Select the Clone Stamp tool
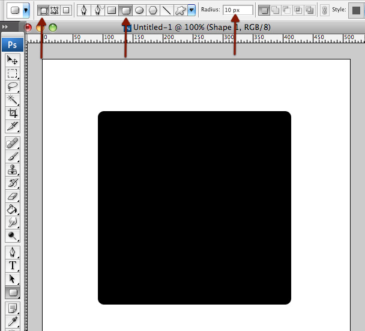Image resolution: width=365 pixels, height=331 pixels. (x=13, y=169)
